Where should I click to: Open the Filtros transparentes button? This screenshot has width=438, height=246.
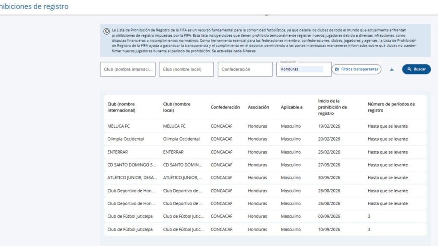click(x=356, y=69)
